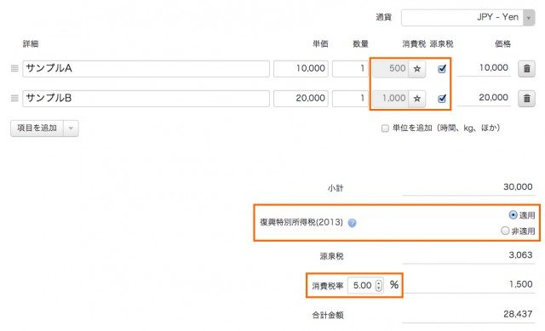
Task: Delete the サンプルA row with trash icon
Action: click(526, 69)
